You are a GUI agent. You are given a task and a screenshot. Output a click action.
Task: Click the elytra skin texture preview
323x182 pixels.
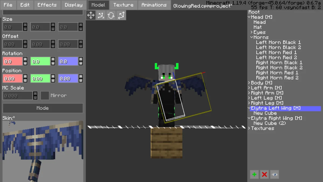coord(43,151)
